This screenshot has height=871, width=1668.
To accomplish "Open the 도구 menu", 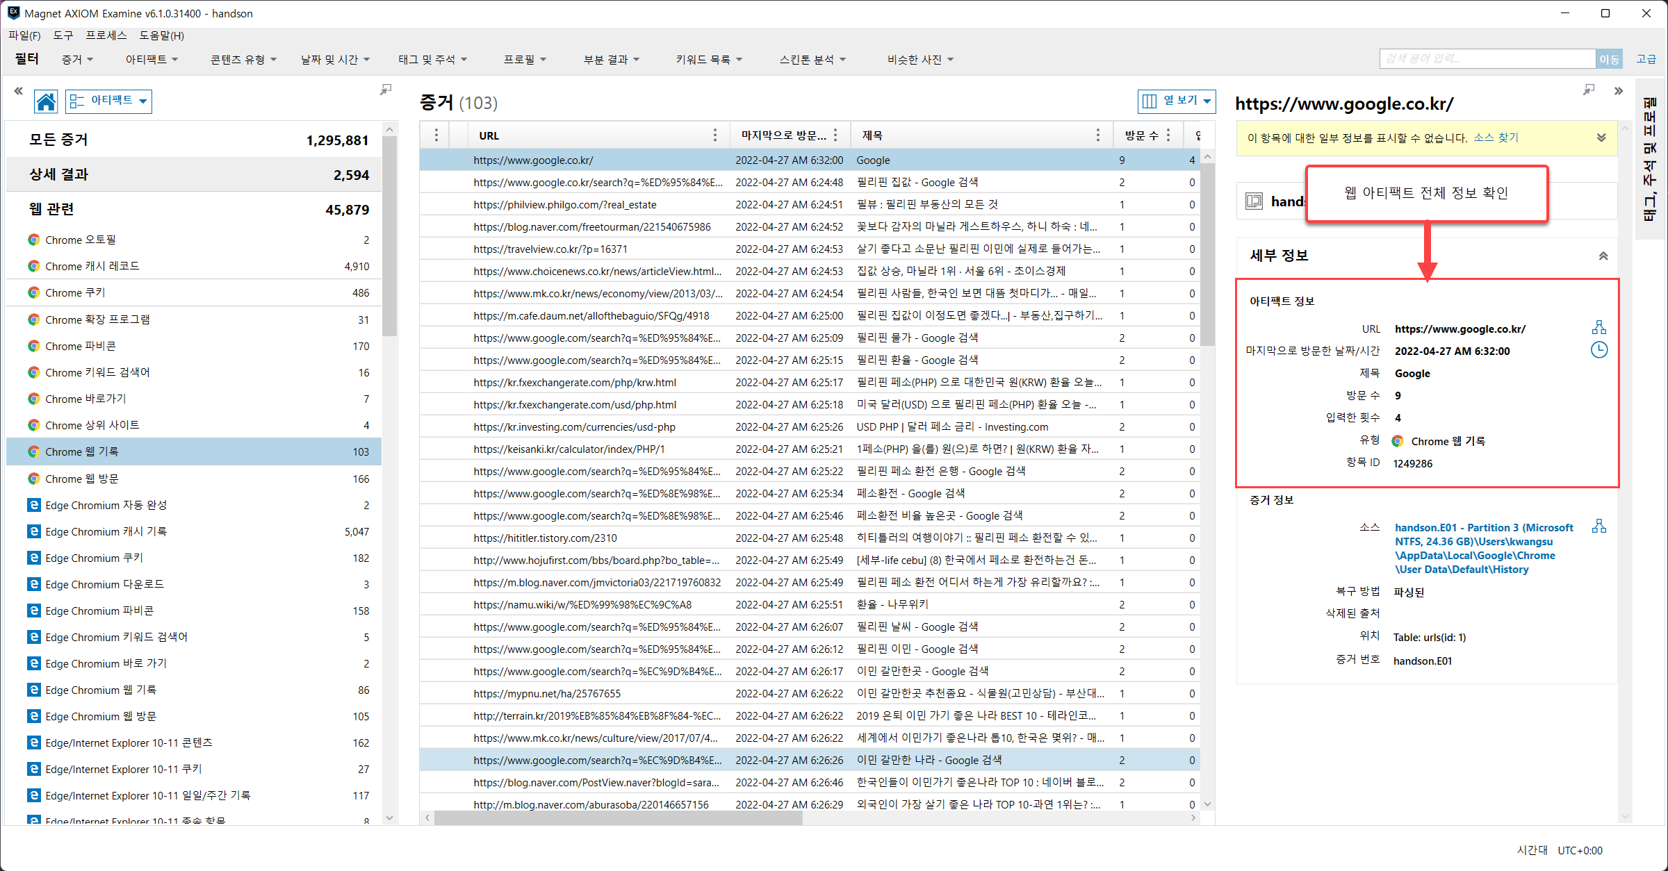I will coord(63,35).
